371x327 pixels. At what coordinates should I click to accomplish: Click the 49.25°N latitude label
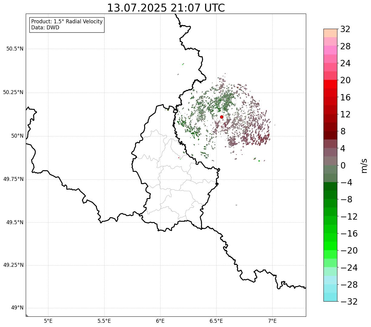pos(13,265)
